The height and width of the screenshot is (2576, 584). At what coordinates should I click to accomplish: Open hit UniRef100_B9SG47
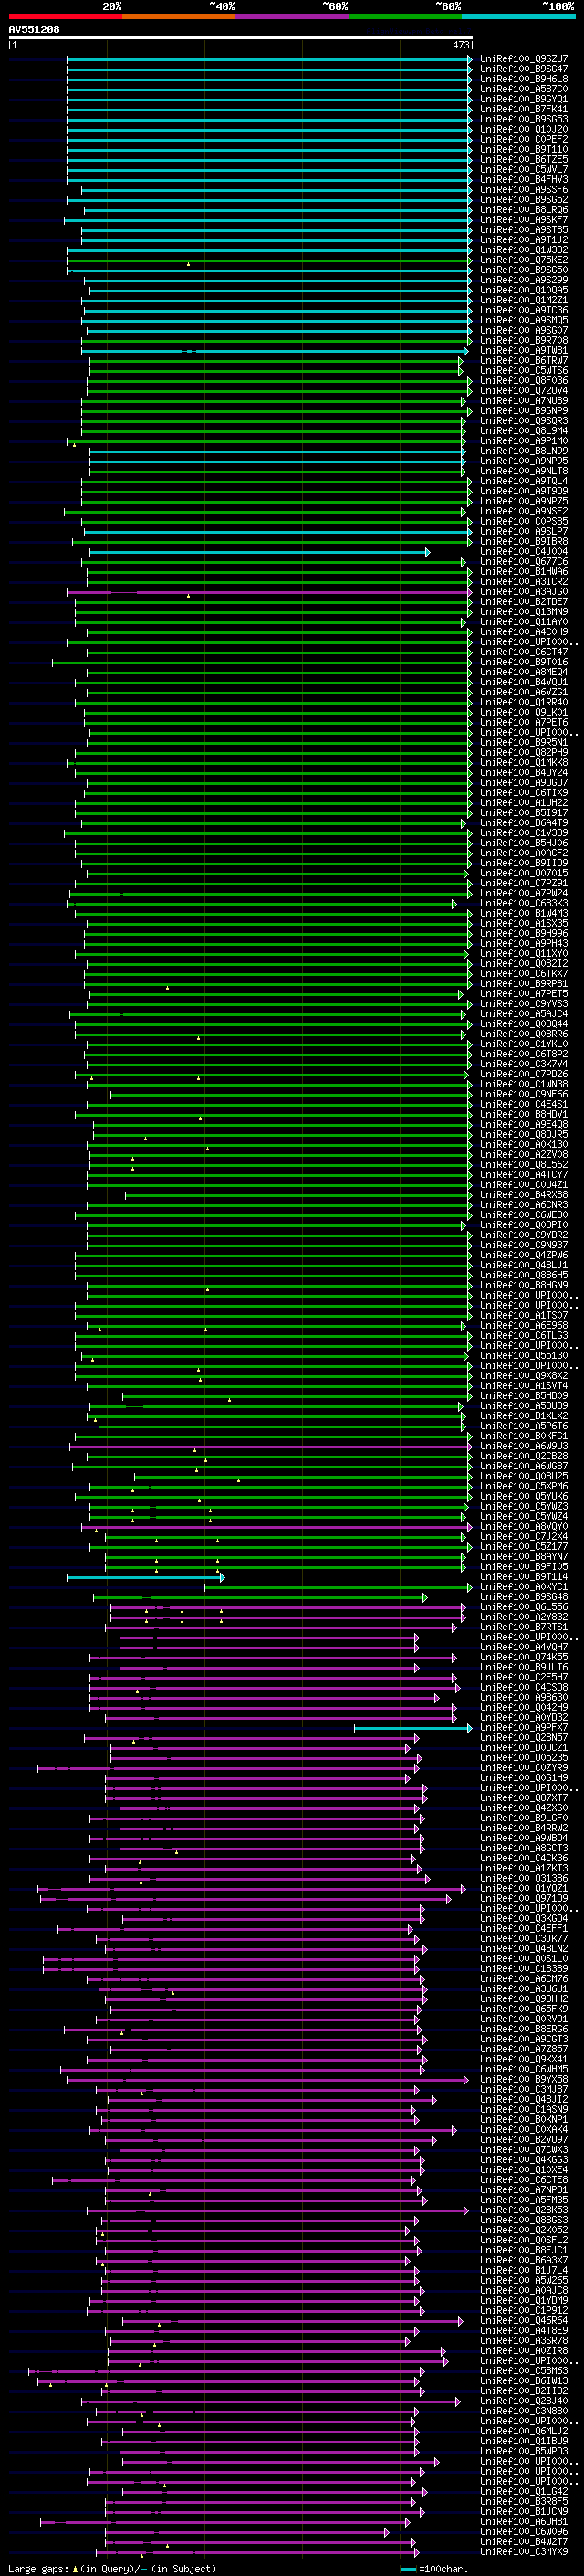point(524,69)
